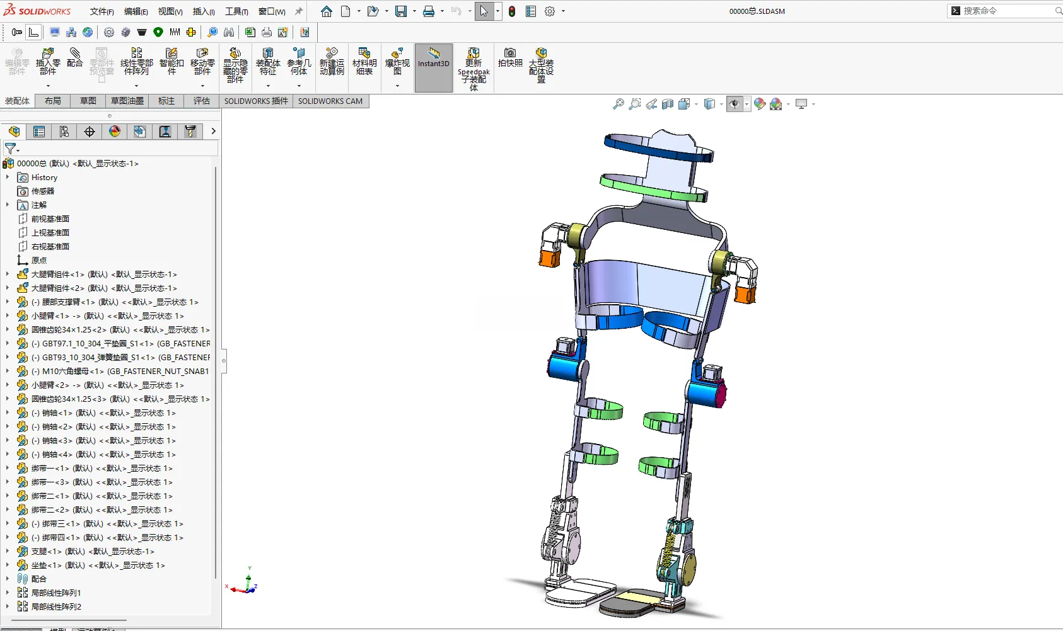Expand the History tree node
The width and height of the screenshot is (1063, 631).
pos(8,178)
